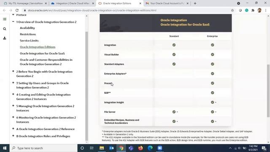Open Microsoft Teams from the taskbar
The width and height of the screenshot is (270, 152).
point(131,148)
